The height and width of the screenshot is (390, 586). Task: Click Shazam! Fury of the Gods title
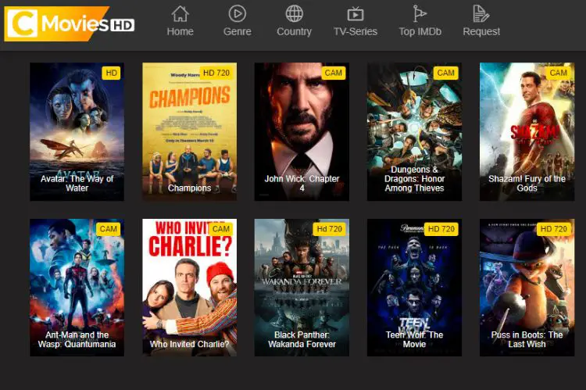point(527,183)
